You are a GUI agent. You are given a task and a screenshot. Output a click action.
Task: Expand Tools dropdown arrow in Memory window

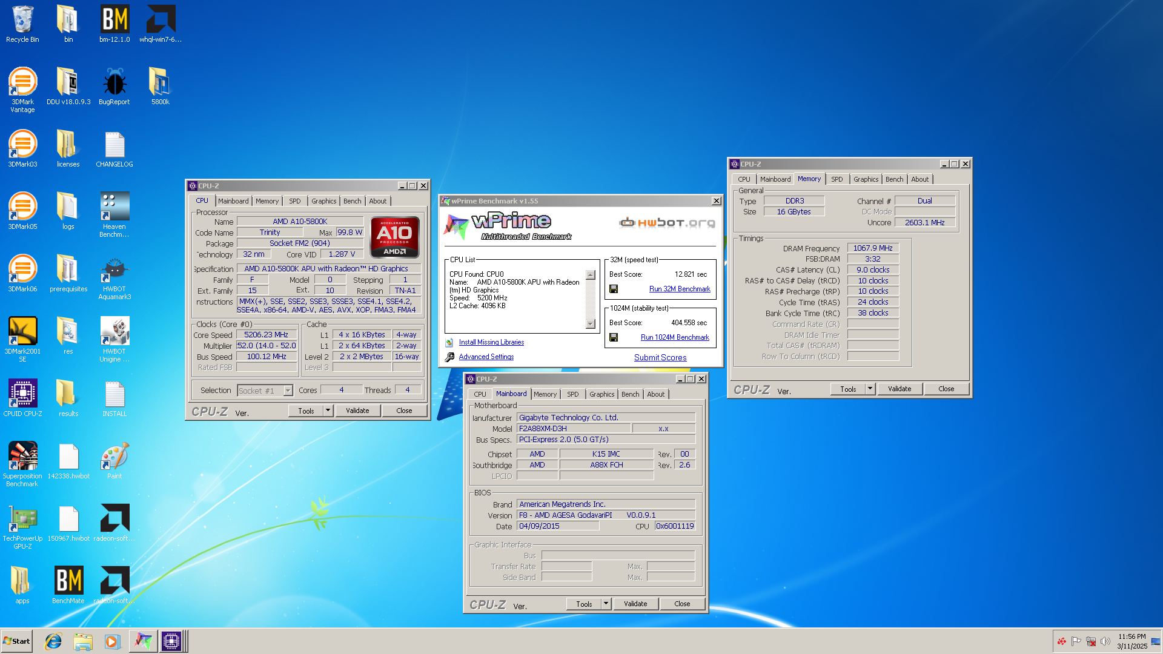(870, 389)
